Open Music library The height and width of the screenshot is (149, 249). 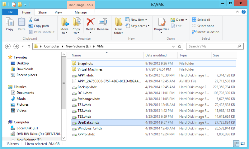[x=18, y=99]
